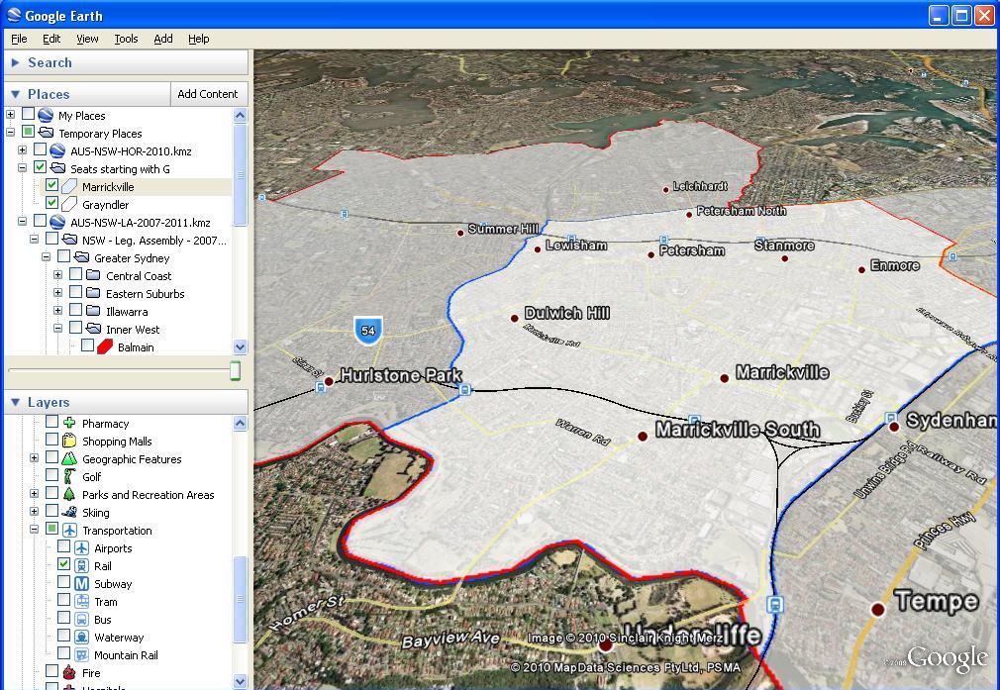Open the File menu
The height and width of the screenshot is (690, 1000).
19,39
